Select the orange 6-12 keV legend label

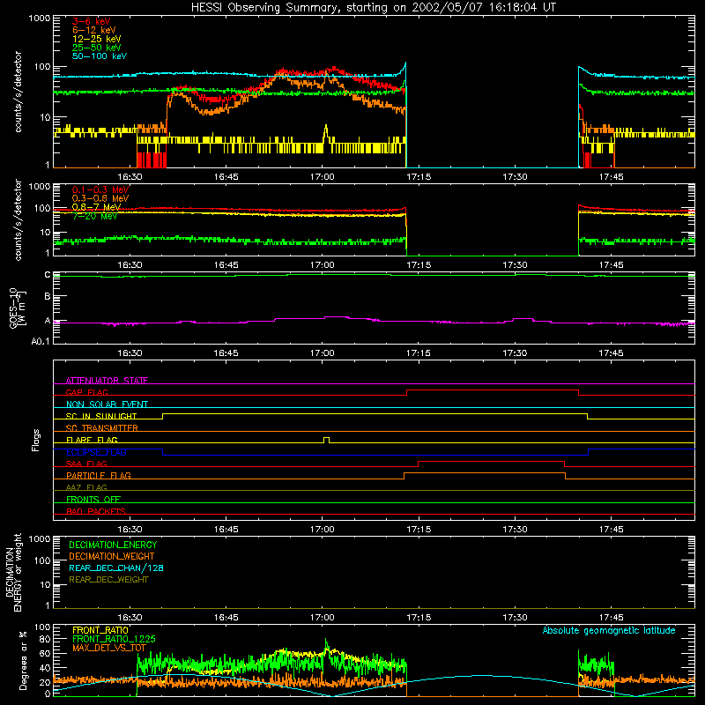94,30
